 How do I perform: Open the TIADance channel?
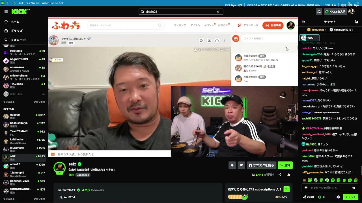[24, 85]
